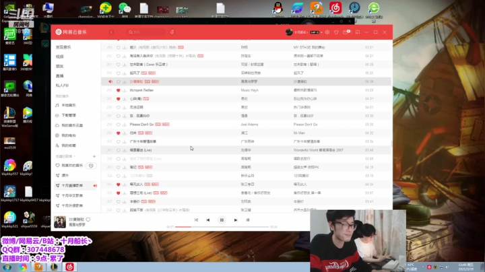Screen dimensions: 485x272
Task: Open the 十月直播歌单 playlist
Action: [x=72, y=185]
